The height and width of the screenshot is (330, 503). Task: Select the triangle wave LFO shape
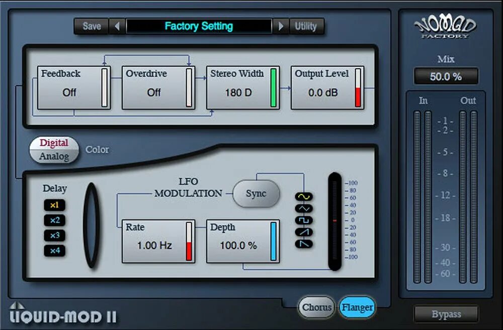[x=304, y=208]
